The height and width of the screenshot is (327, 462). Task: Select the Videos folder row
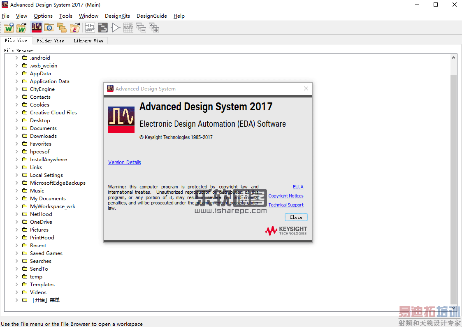pyautogui.click(x=38, y=292)
